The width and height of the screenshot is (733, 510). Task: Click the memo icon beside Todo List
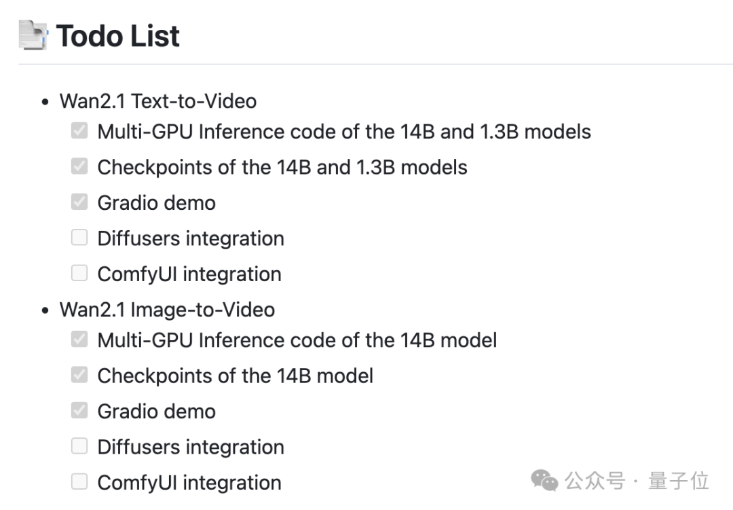(x=33, y=35)
